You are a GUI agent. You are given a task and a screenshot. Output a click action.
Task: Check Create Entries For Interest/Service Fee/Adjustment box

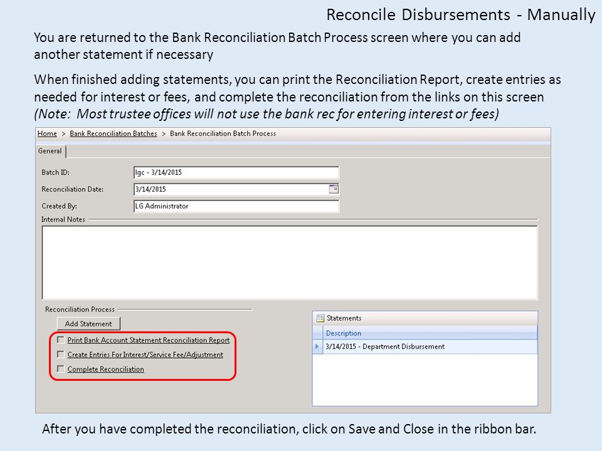coord(61,354)
